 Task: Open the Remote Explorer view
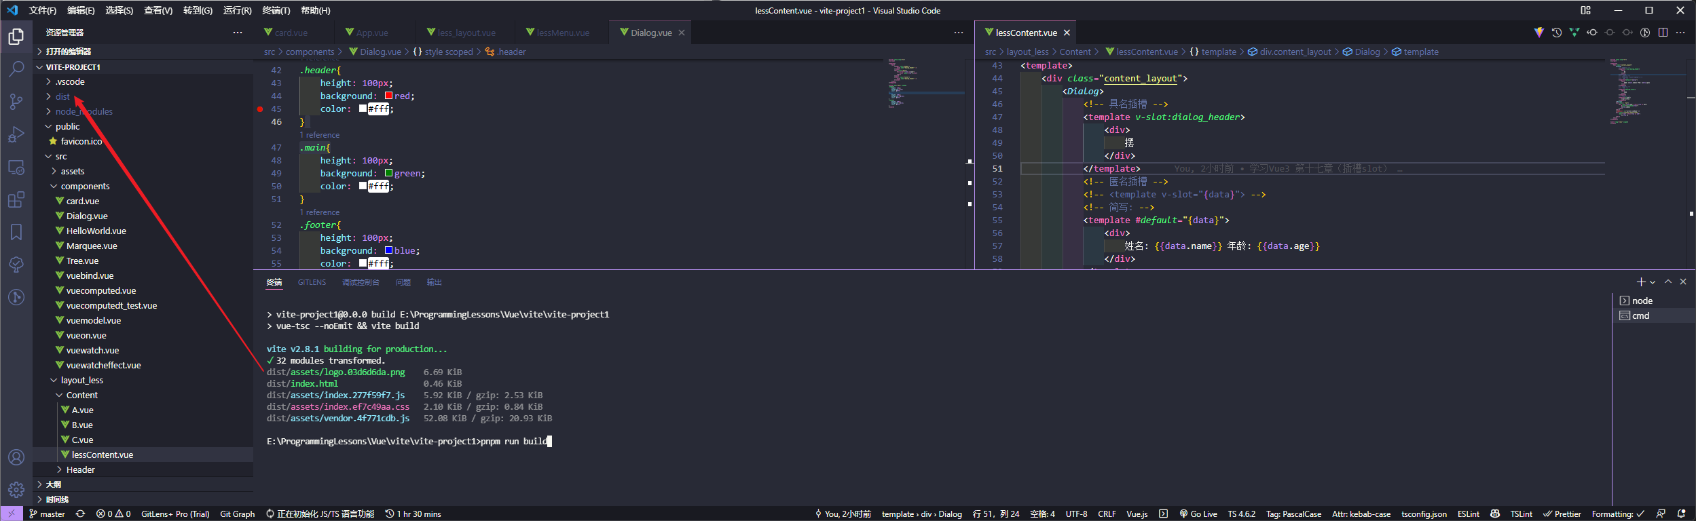coord(16,167)
